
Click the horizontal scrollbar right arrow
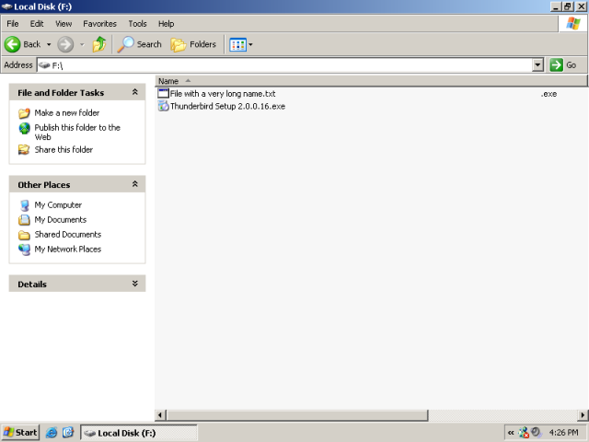pyautogui.click(x=583, y=415)
